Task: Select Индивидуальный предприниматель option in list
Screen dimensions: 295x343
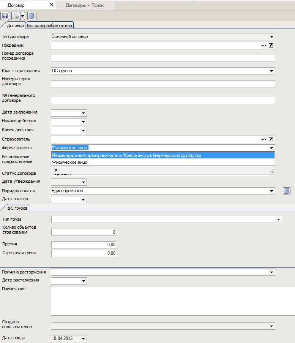Action: click(x=126, y=155)
